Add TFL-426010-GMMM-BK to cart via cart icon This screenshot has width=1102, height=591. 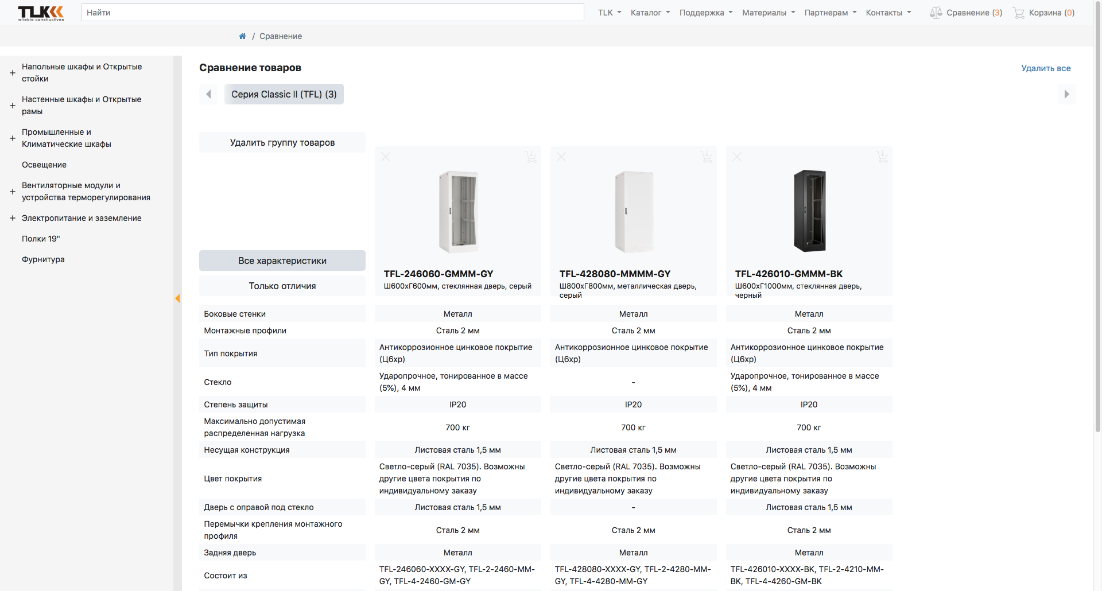coord(882,156)
